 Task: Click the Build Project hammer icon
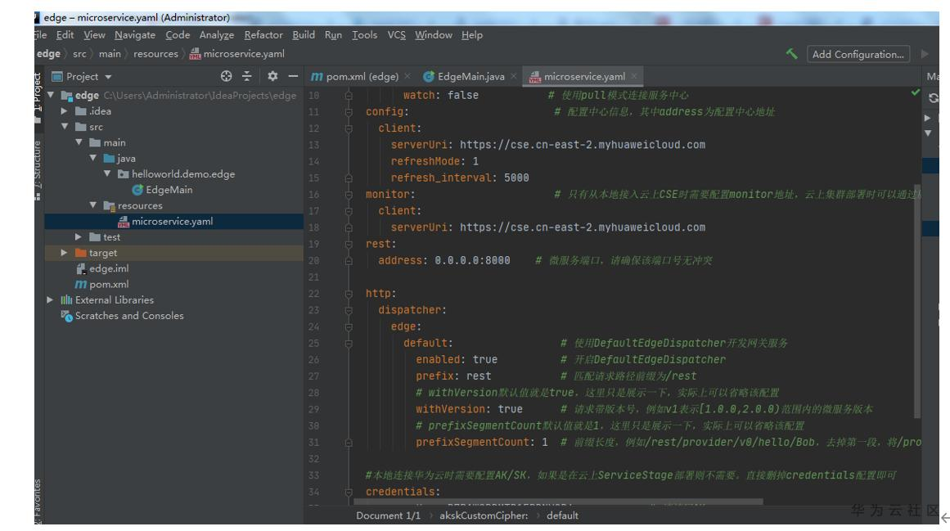(x=790, y=54)
